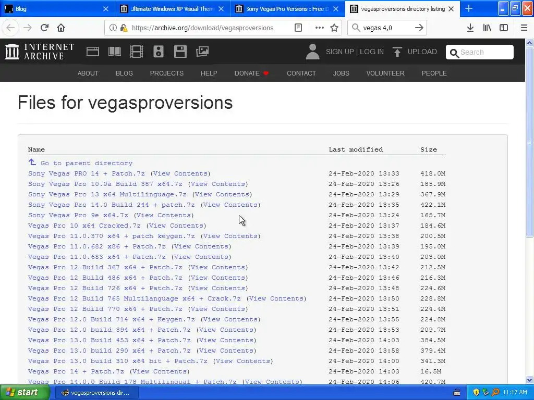Close the vegasproversions directory listing tab
534x400 pixels.
click(451, 9)
